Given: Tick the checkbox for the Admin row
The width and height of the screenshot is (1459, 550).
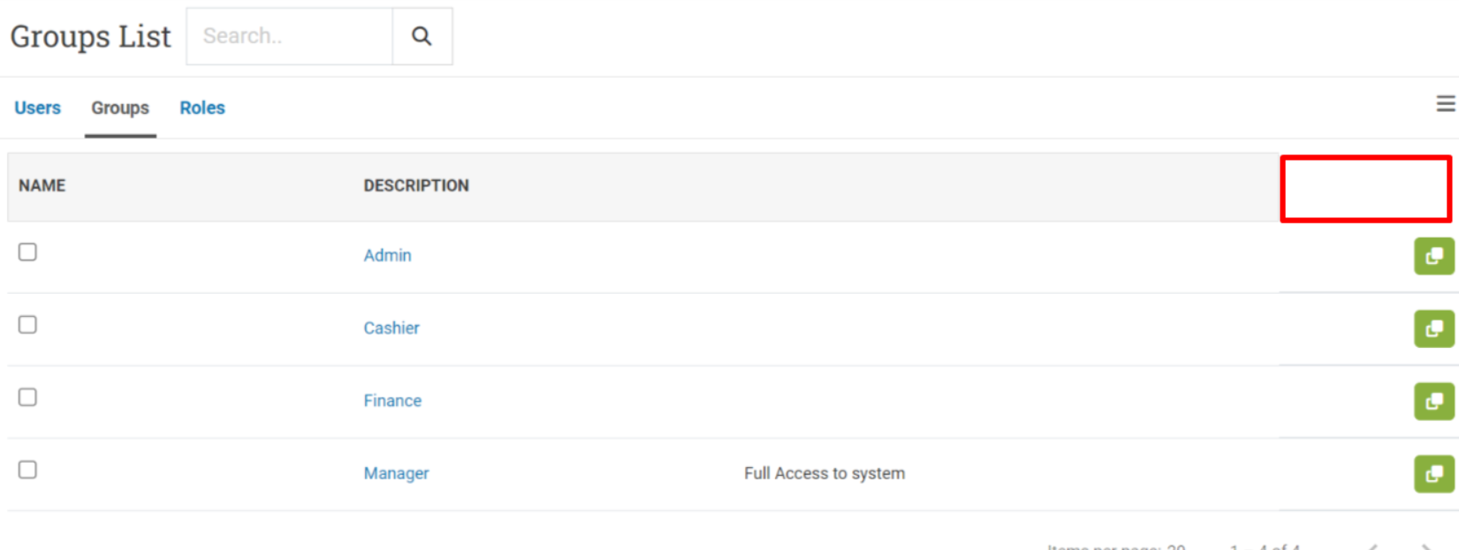Looking at the screenshot, I should pyautogui.click(x=28, y=252).
